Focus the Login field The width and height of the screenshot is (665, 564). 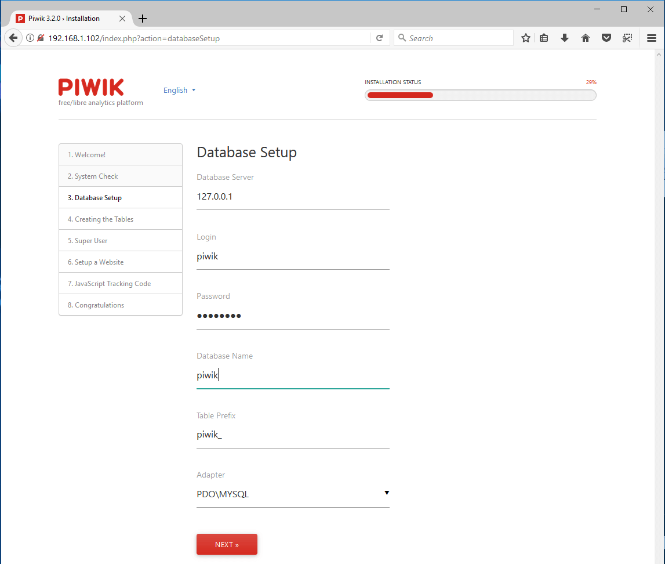293,256
